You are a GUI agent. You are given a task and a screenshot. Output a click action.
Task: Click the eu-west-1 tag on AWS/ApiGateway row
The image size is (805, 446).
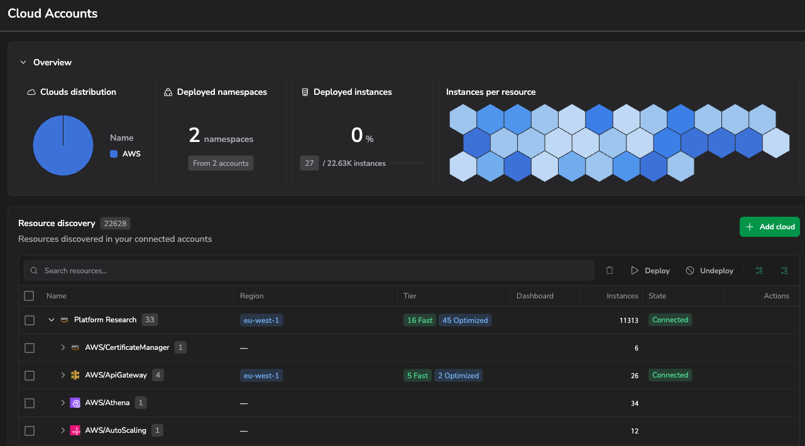[261, 376]
